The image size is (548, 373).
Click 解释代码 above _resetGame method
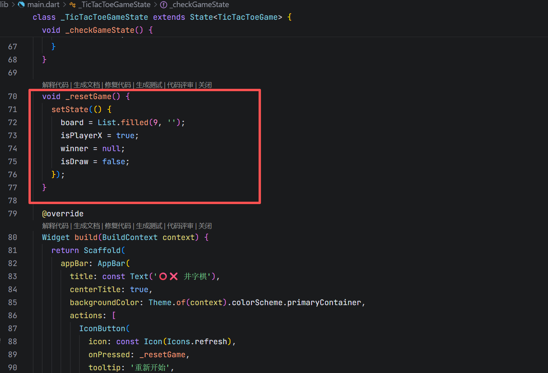55,85
